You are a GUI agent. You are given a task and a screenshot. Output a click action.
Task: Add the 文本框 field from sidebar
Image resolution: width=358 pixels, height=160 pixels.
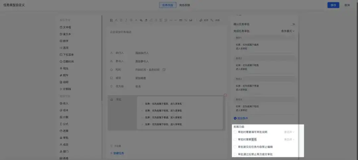click(x=65, y=27)
